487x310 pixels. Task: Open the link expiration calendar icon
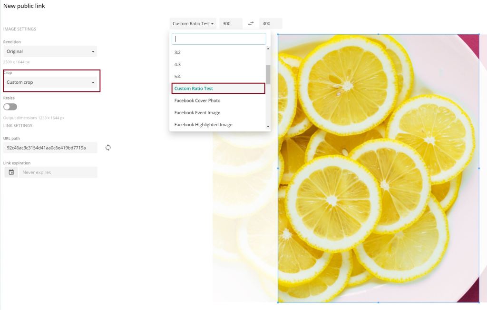(11, 172)
